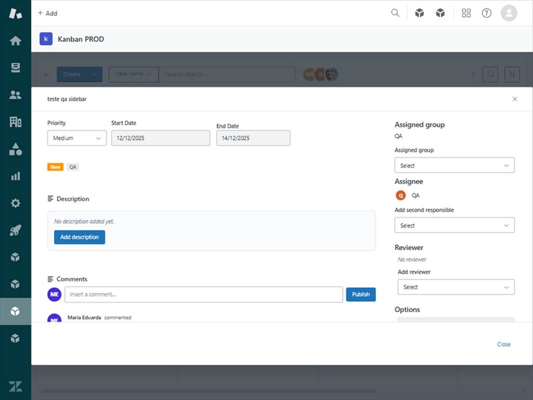Click the Close link at the bottom
This screenshot has width=533, height=400.
(x=503, y=344)
